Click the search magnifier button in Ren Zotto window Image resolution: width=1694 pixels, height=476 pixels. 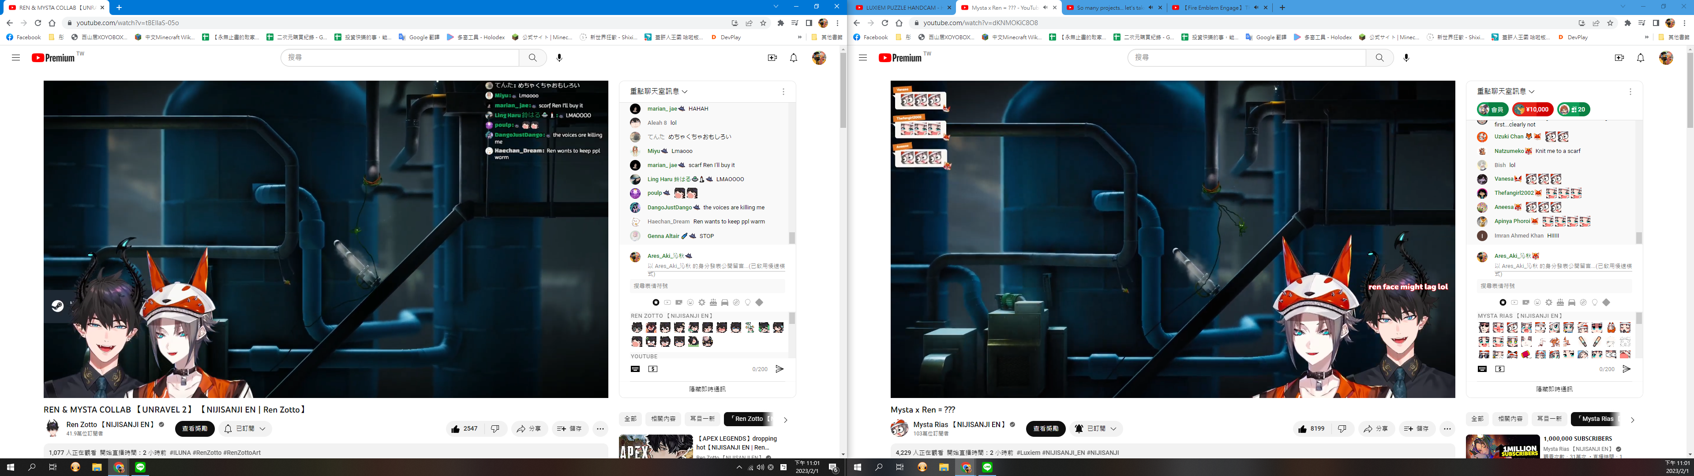pyautogui.click(x=532, y=58)
